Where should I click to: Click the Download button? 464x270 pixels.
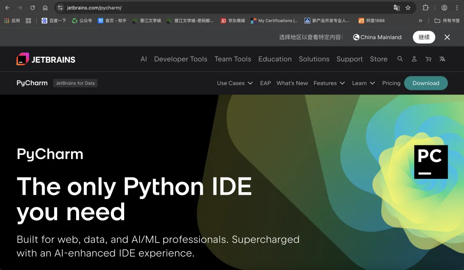(426, 83)
